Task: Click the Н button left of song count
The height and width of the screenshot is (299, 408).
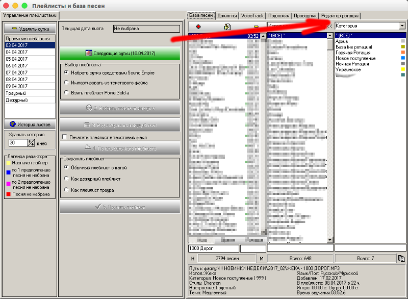Action: [193, 259]
